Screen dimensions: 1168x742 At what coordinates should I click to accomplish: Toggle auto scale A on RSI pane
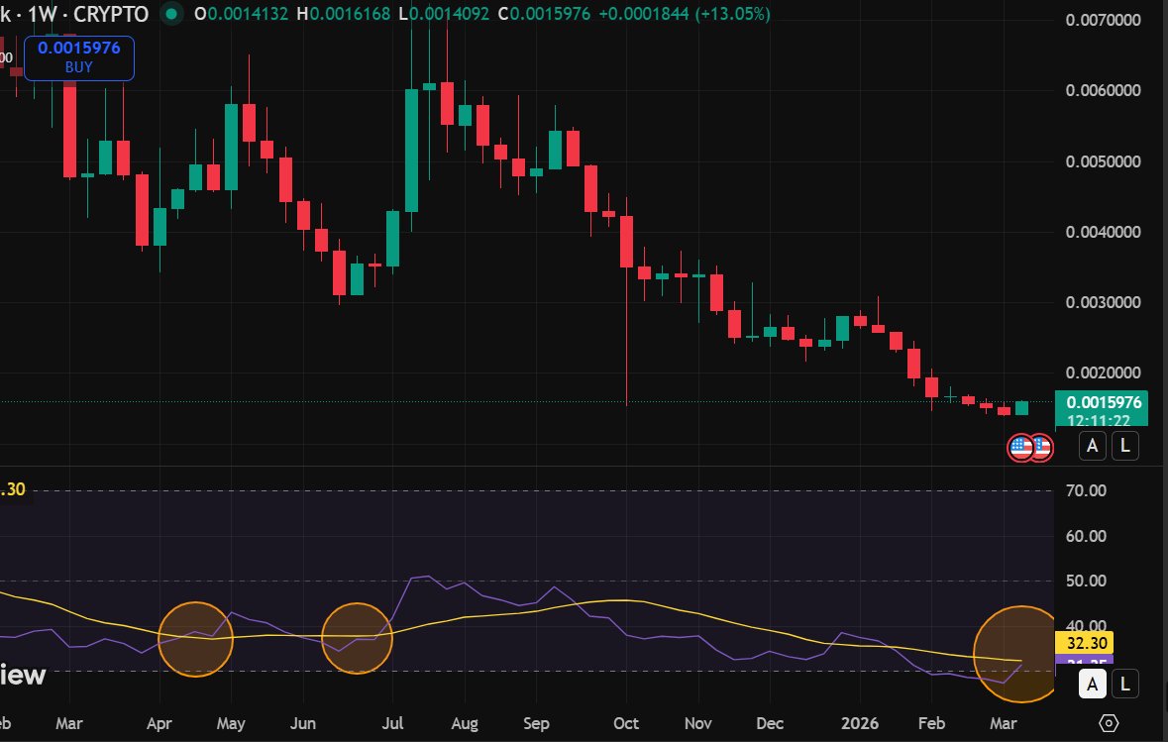[x=1092, y=684]
